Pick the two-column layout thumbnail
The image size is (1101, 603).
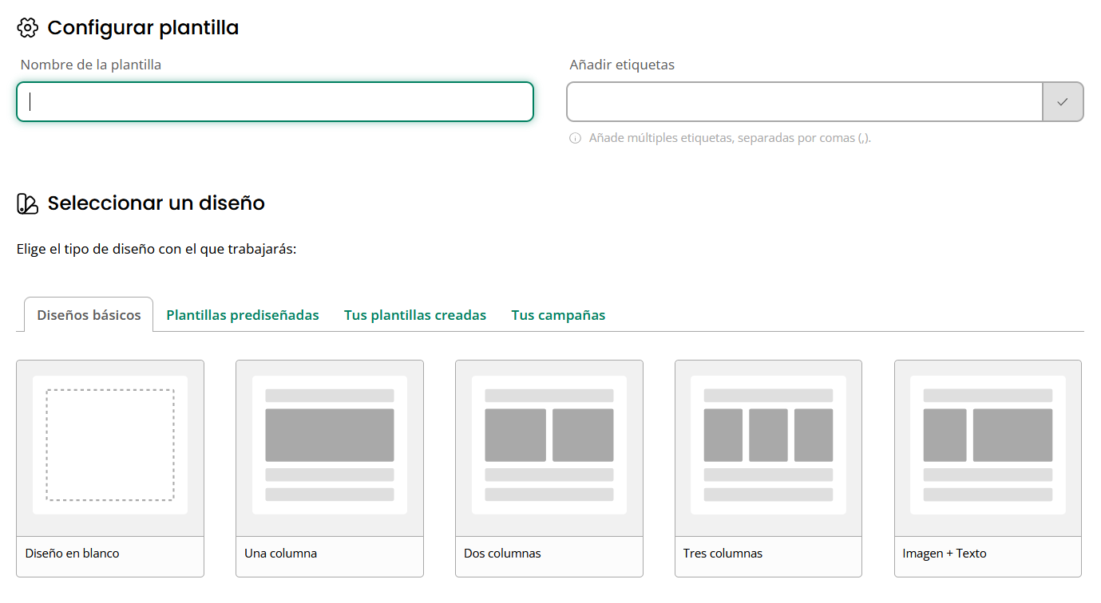click(549, 445)
